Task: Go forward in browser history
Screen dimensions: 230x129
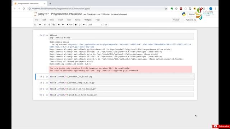Action: coord(19,9)
